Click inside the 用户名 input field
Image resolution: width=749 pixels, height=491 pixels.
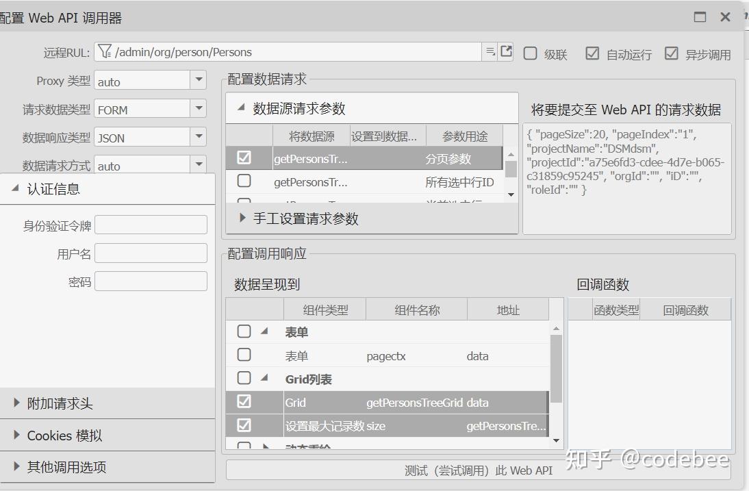click(152, 253)
